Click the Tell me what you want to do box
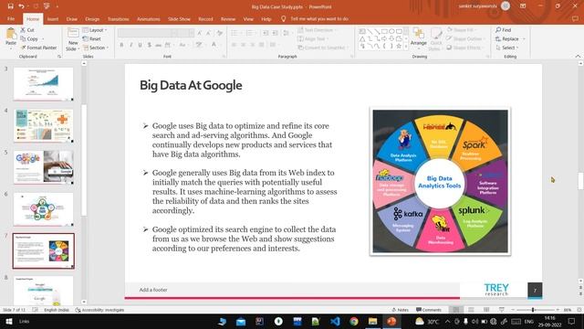 coord(319,18)
